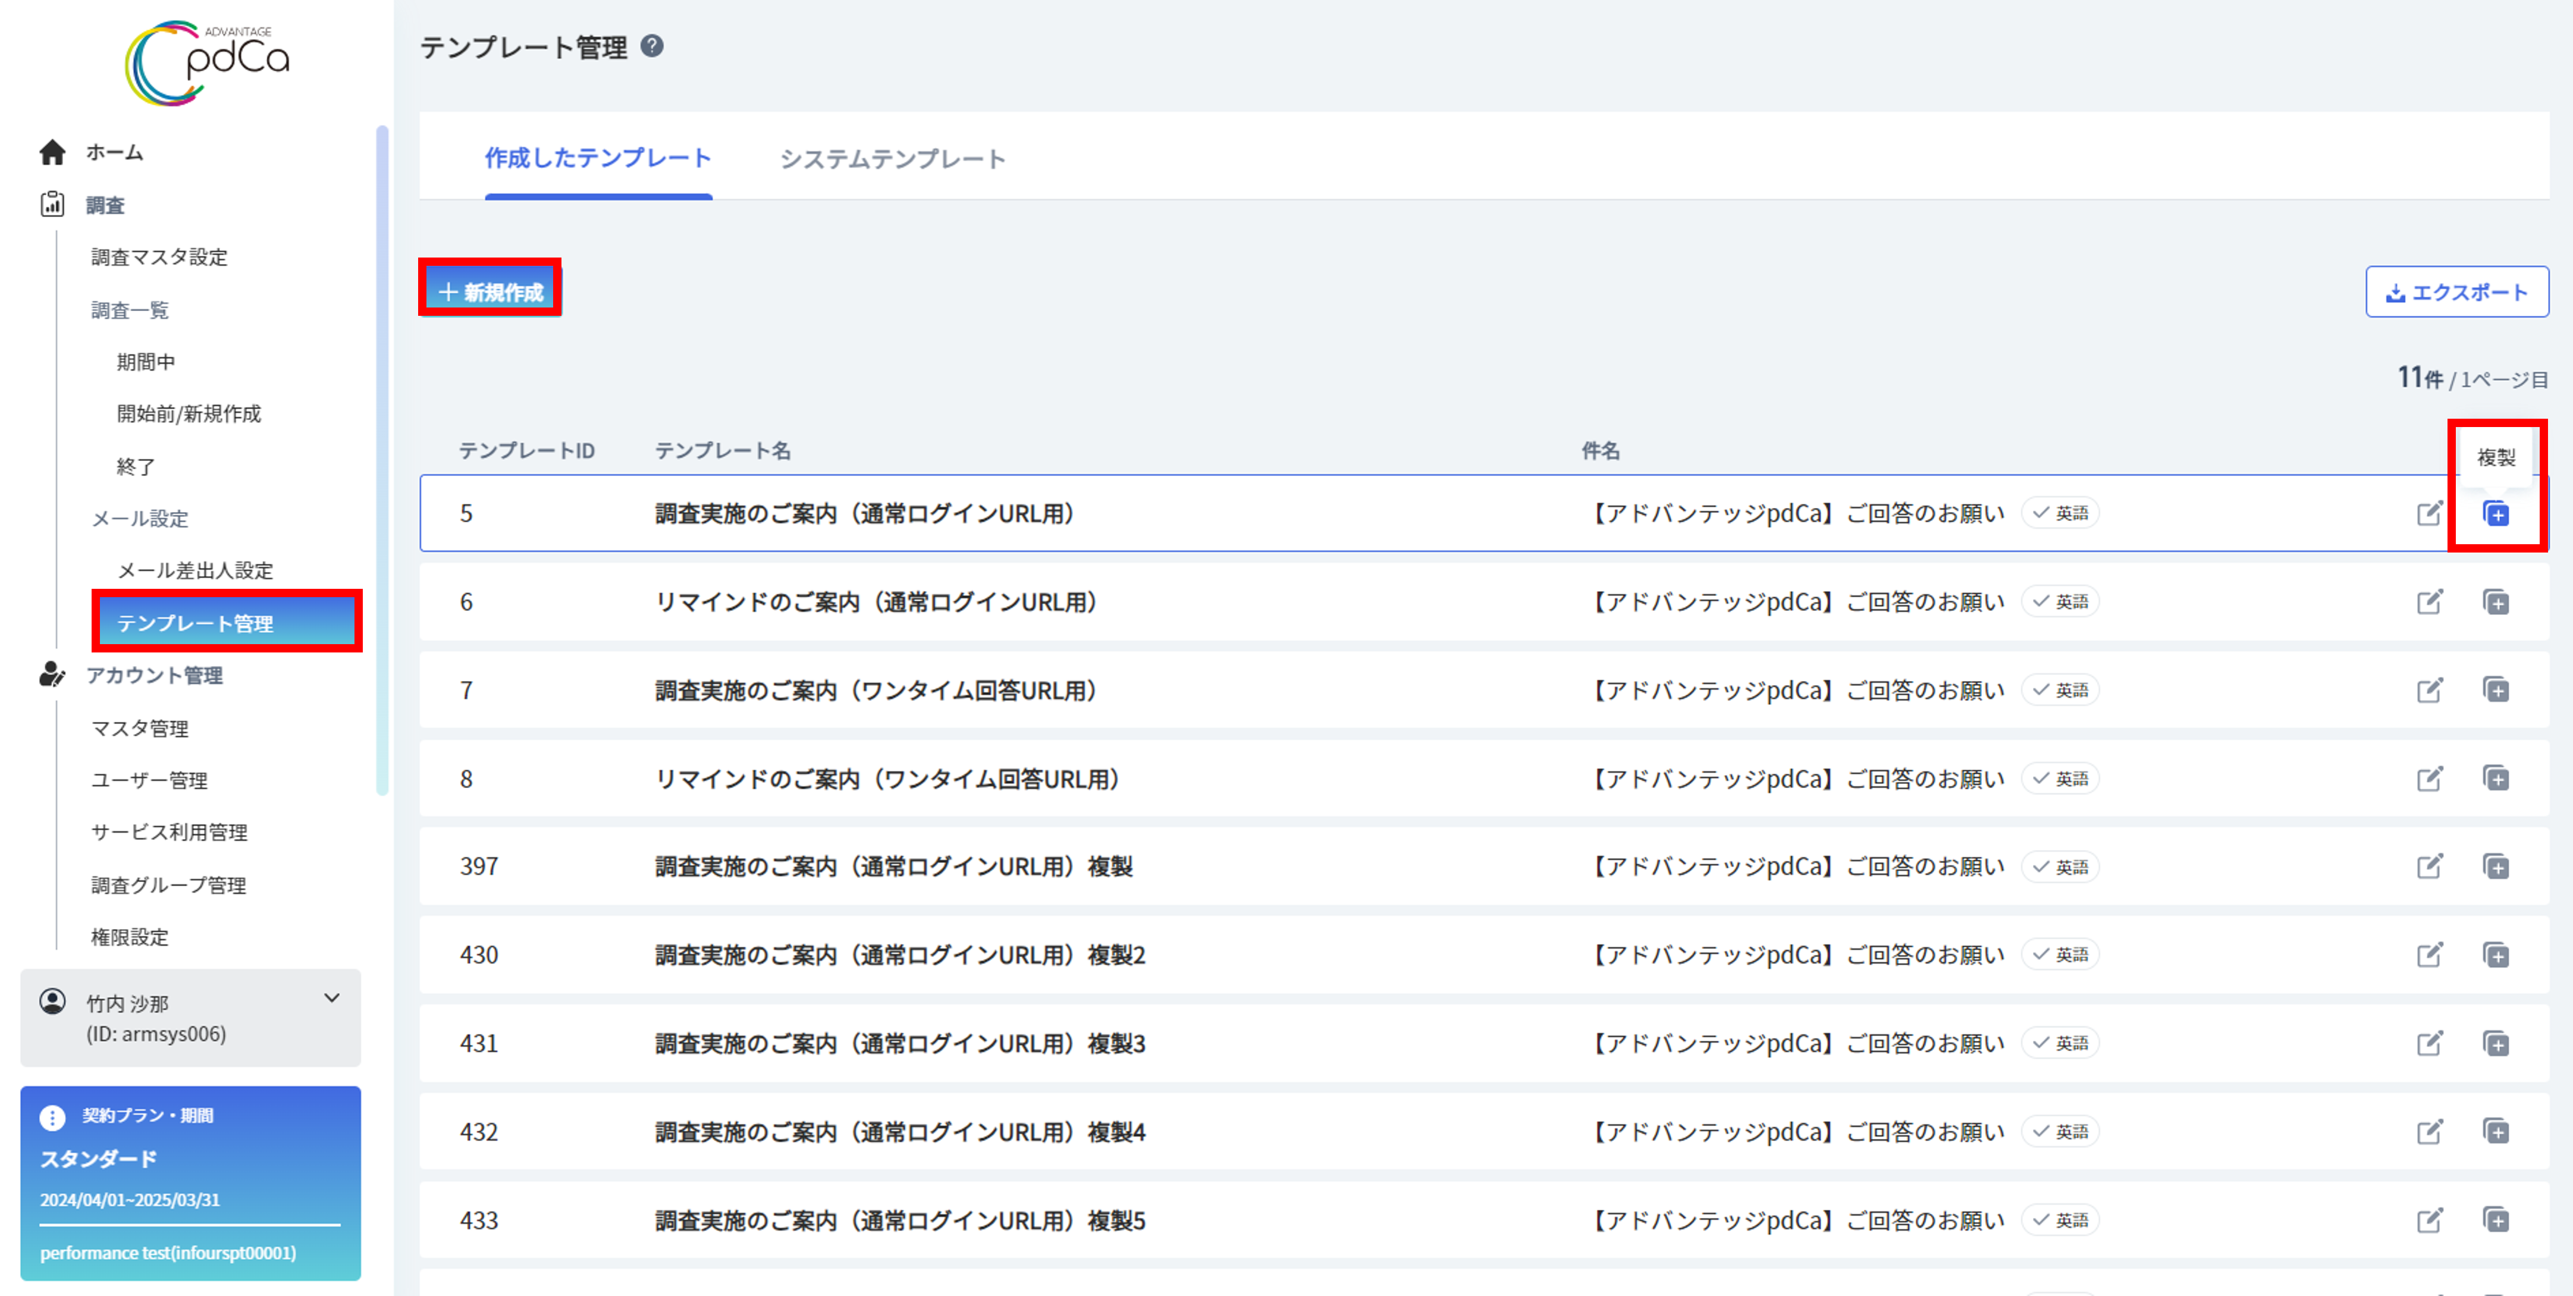The height and width of the screenshot is (1296, 2573).
Task: Click performance test(infourspt00001) text
Action: (168, 1252)
